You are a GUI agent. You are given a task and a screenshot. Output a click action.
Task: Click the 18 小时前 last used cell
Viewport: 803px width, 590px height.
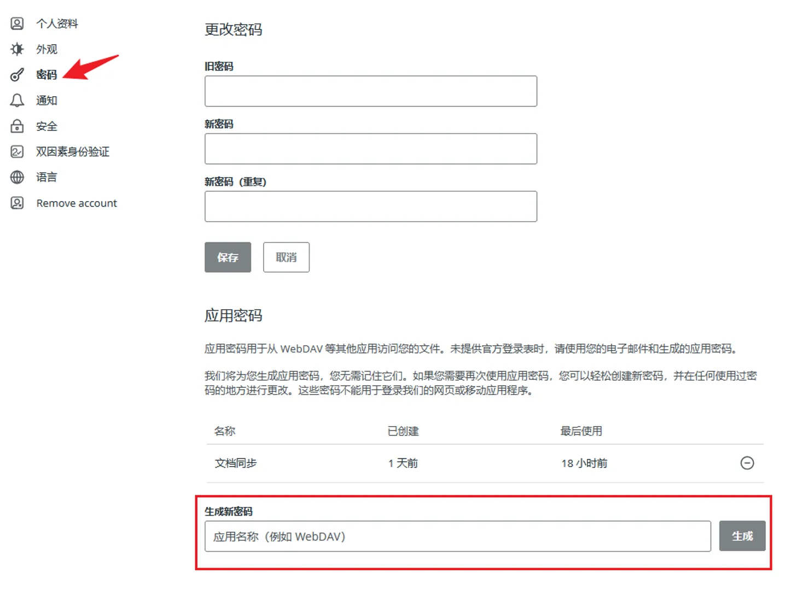(x=584, y=463)
